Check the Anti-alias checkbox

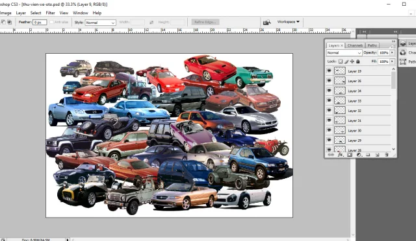[x=51, y=22]
